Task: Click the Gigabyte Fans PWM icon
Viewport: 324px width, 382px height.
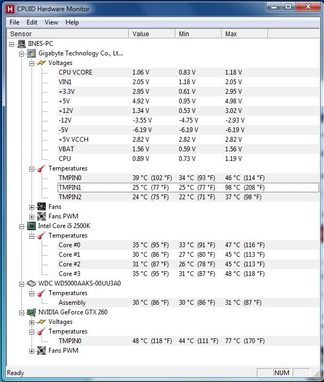Action: (42, 216)
